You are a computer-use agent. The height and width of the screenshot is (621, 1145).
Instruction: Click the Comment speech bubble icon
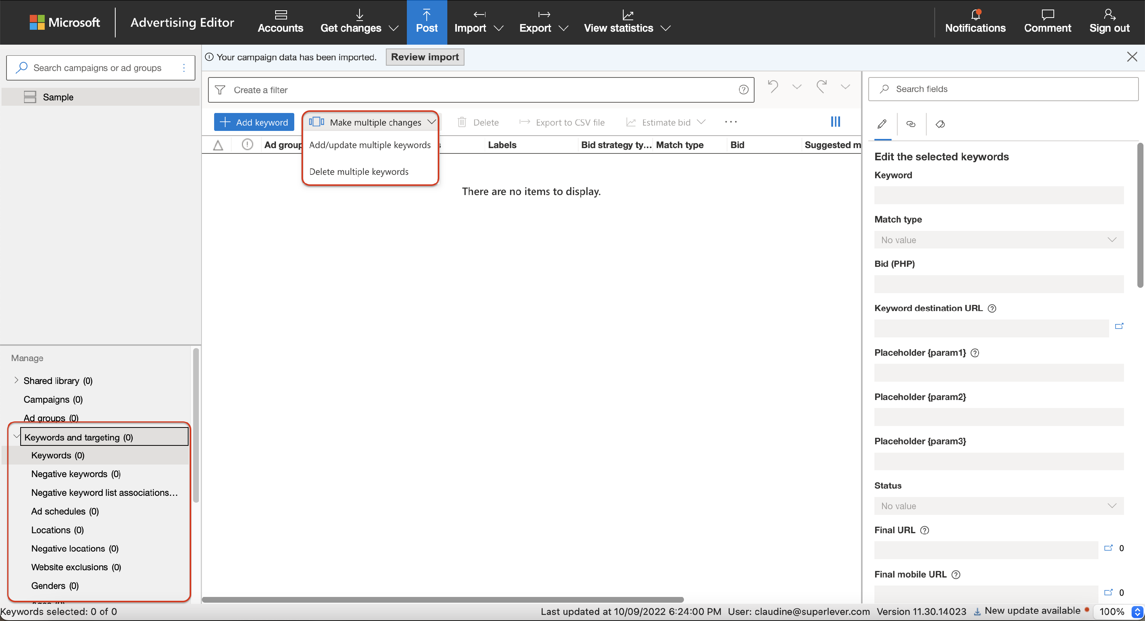pyautogui.click(x=1047, y=15)
